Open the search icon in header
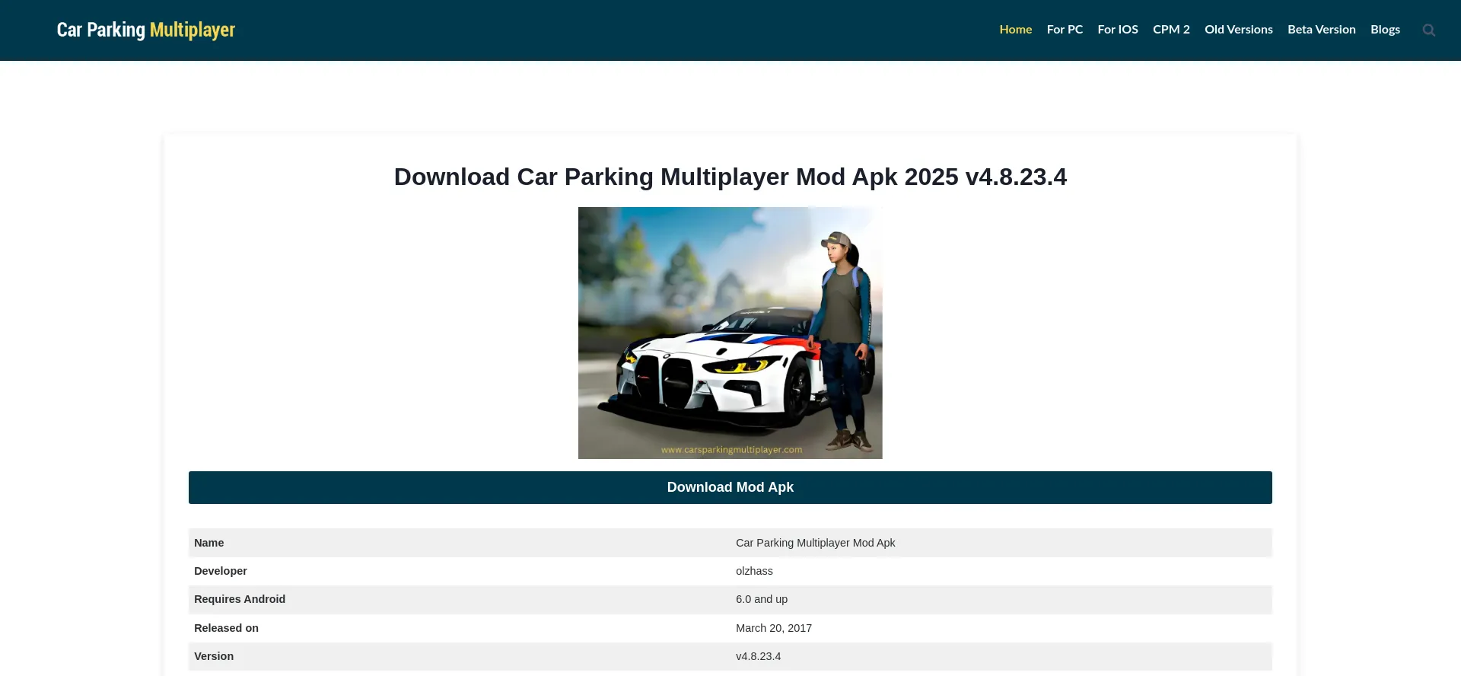 (x=1428, y=30)
